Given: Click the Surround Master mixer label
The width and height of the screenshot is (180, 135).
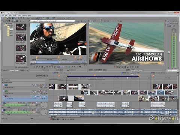Looking at the screenshot, I should [x=174, y=24].
